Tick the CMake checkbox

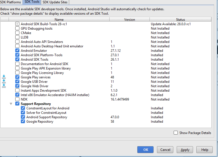[17, 33]
